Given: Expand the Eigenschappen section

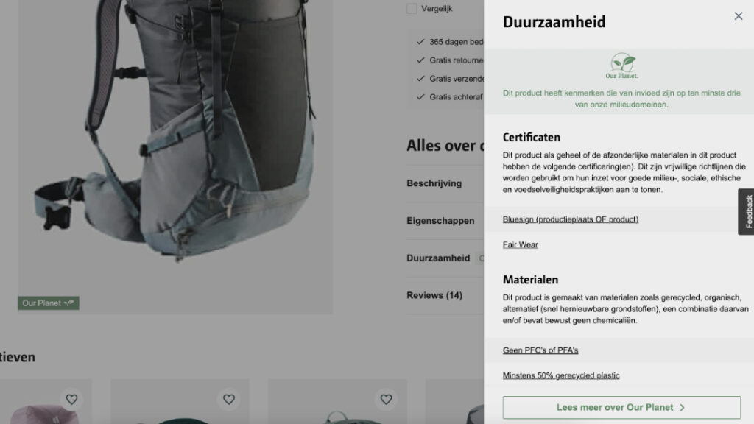Looking at the screenshot, I should 440,221.
